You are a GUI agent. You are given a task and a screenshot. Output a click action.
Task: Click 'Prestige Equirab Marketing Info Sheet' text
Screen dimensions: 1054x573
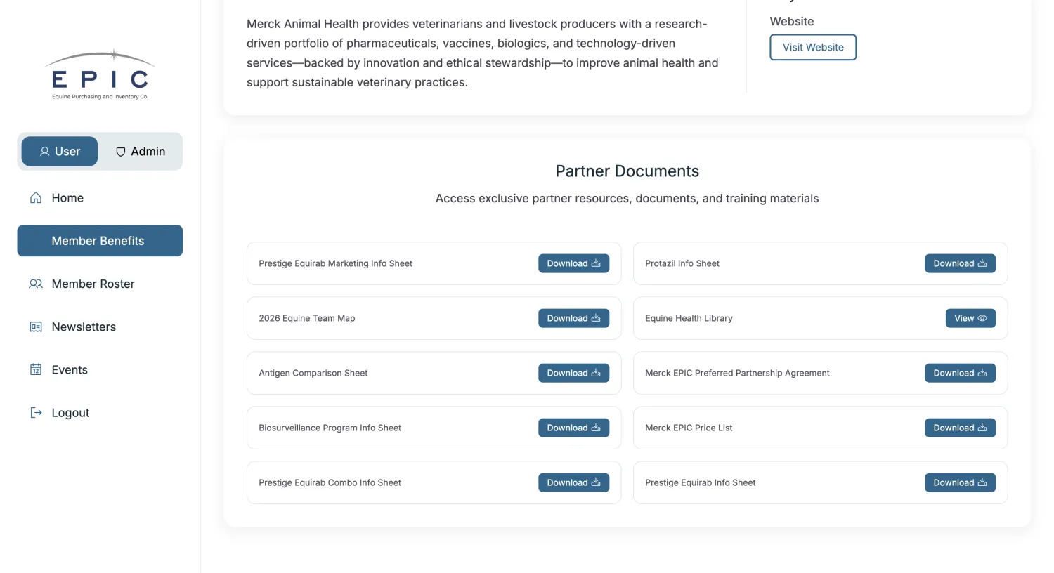click(335, 263)
